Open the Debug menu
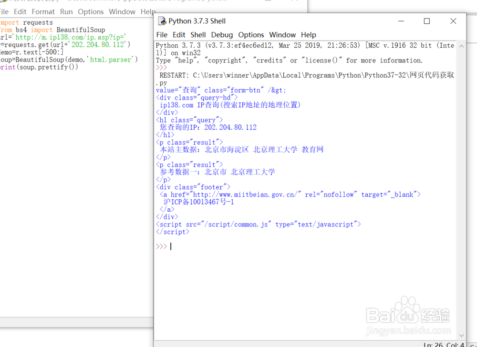The height and width of the screenshot is (347, 477). pos(222,35)
